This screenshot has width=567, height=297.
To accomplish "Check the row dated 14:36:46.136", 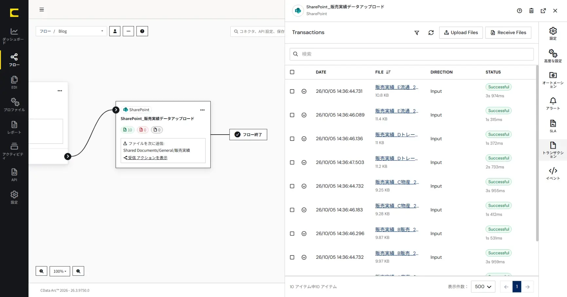I will (x=292, y=139).
